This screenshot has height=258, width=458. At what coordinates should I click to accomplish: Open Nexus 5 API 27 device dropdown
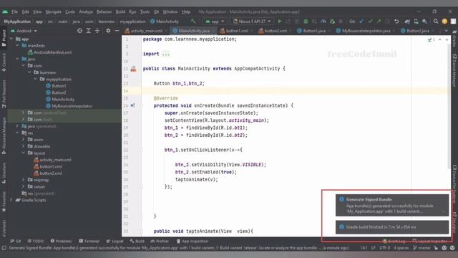(x=252, y=21)
